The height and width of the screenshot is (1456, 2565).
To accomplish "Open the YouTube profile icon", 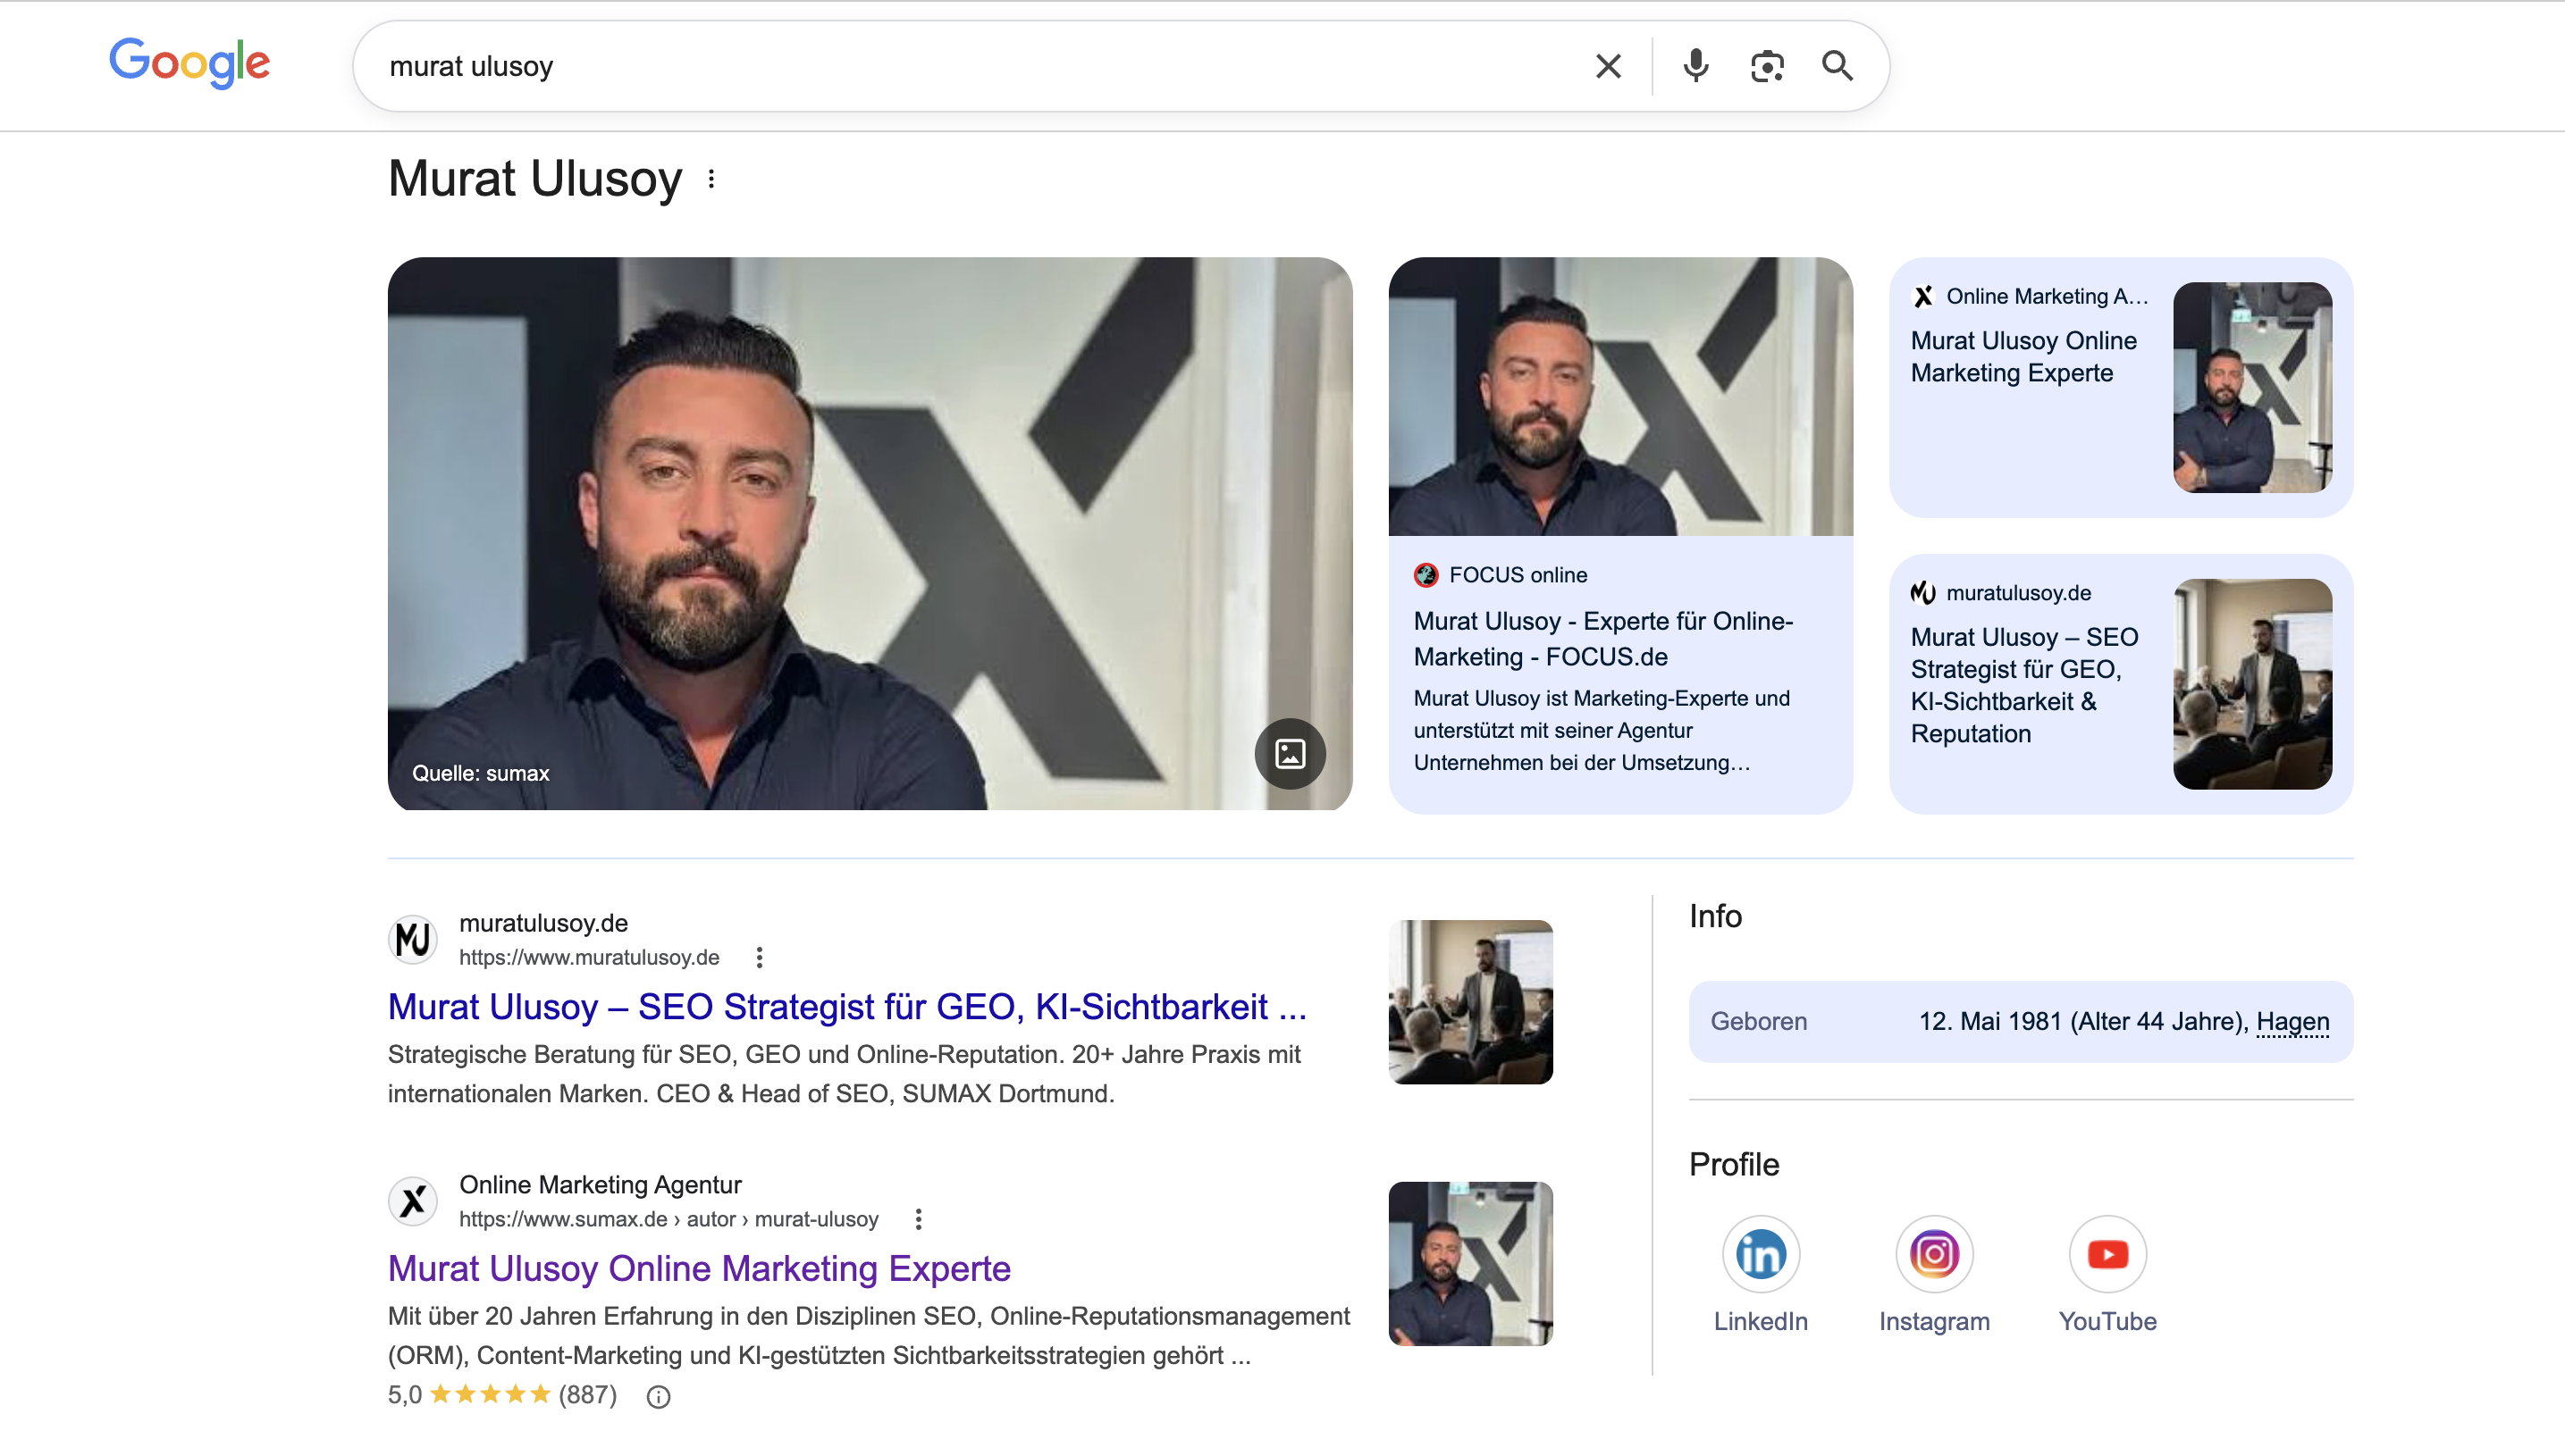I will coord(2107,1253).
